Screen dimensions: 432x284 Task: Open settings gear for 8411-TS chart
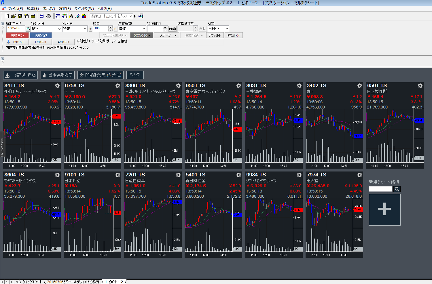point(57,86)
